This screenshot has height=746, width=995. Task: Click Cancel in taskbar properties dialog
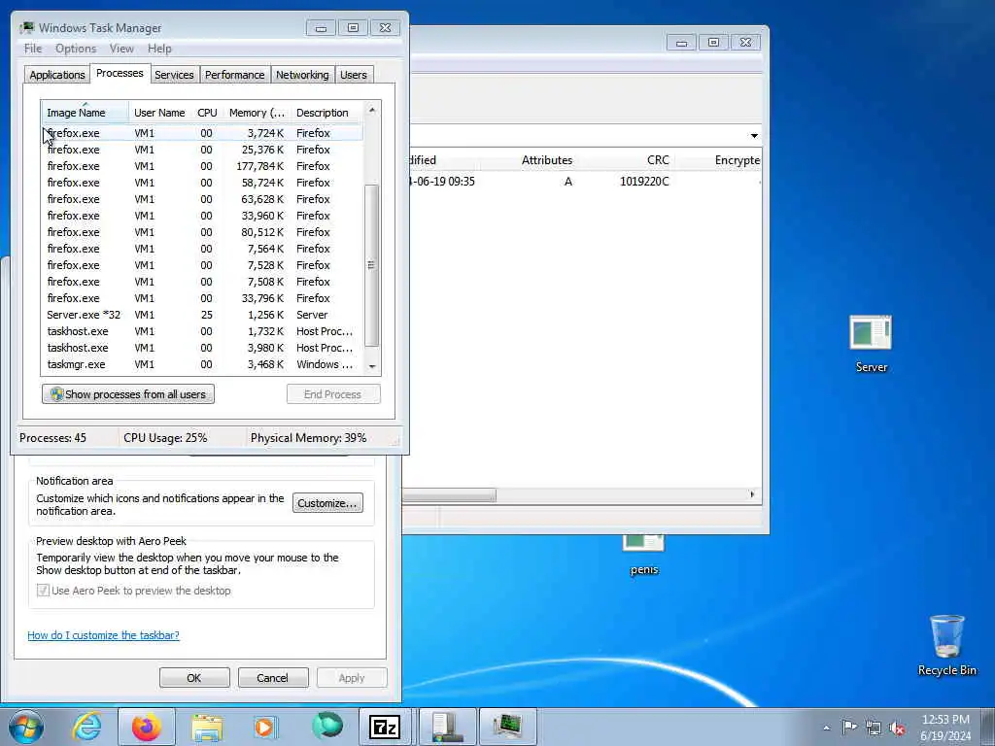tap(273, 678)
